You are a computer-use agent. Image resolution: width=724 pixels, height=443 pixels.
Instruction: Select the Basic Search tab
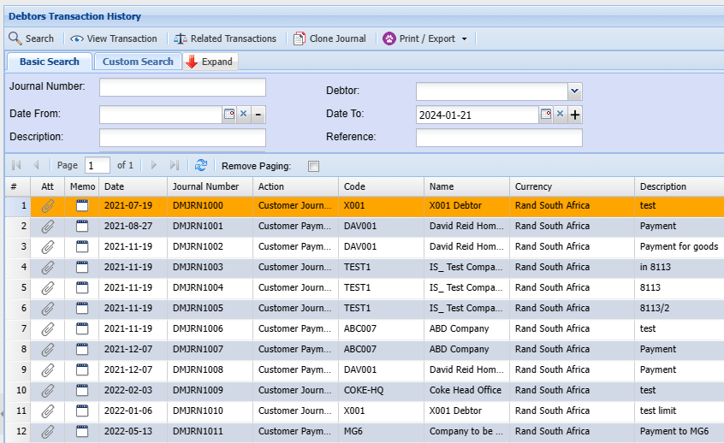[50, 62]
